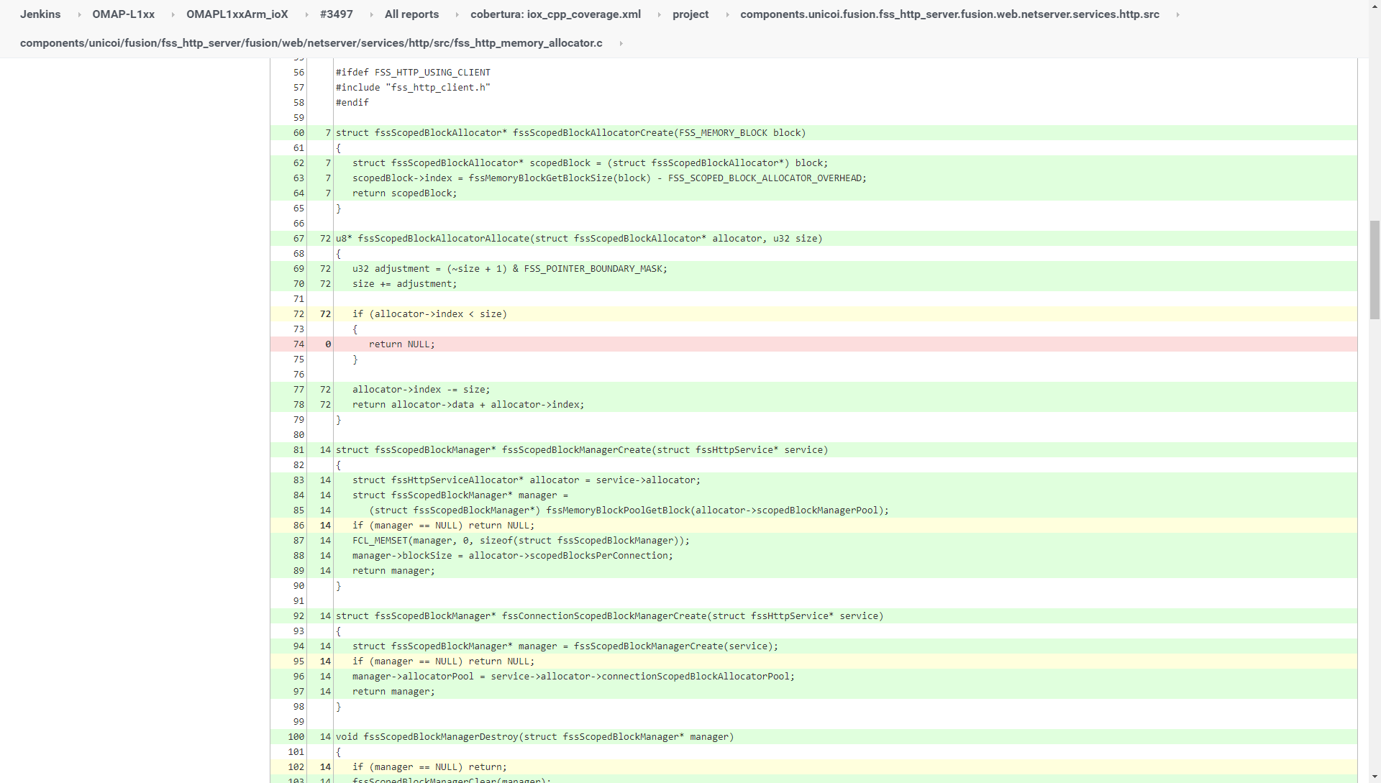1381x783 pixels.
Task: Expand dropdown arrow after #3497 breadcrumb
Action: pyautogui.click(x=371, y=14)
